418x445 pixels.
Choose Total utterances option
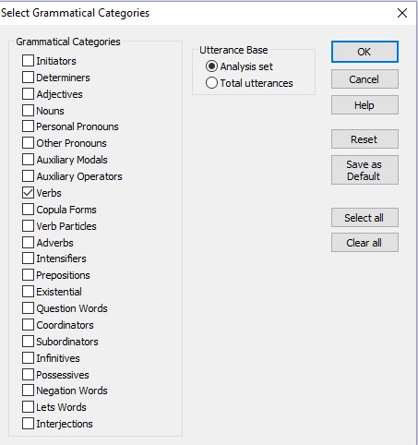[x=211, y=83]
